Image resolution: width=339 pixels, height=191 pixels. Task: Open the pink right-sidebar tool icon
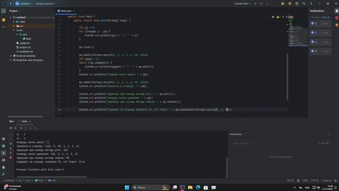point(337,18)
